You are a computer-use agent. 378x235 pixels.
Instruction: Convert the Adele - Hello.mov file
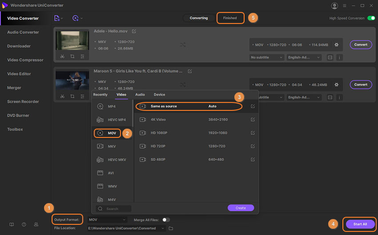coord(361,45)
